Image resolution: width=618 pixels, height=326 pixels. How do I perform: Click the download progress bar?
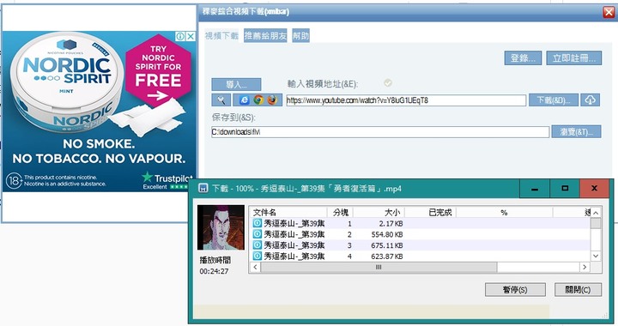(372, 311)
